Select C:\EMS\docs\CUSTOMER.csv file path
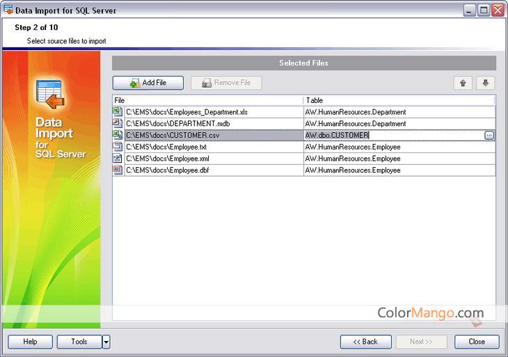The image size is (508, 357). coord(214,136)
